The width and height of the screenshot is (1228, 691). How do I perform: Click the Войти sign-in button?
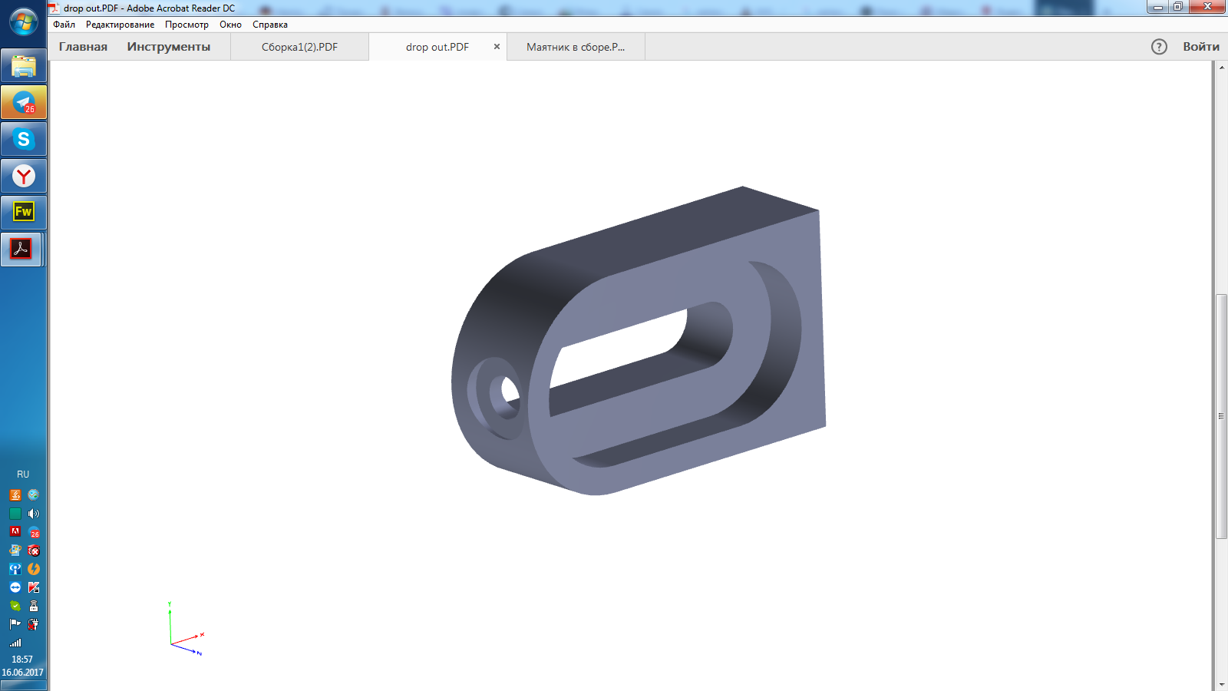[1200, 47]
